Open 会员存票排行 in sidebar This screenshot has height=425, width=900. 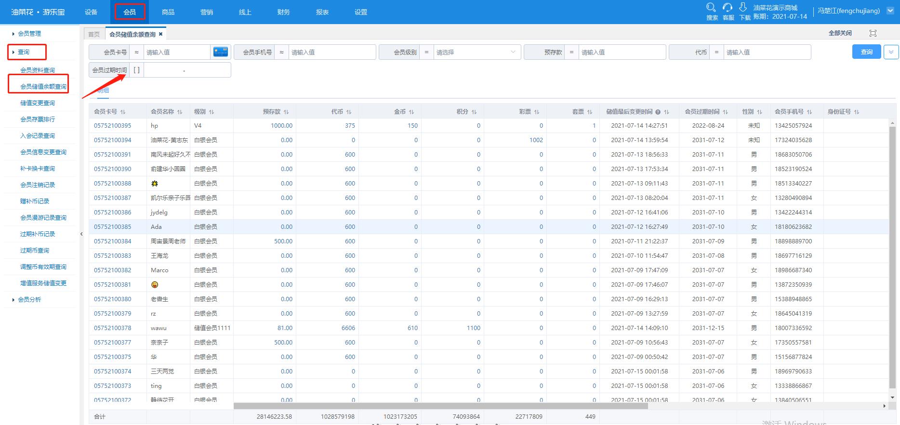point(38,119)
